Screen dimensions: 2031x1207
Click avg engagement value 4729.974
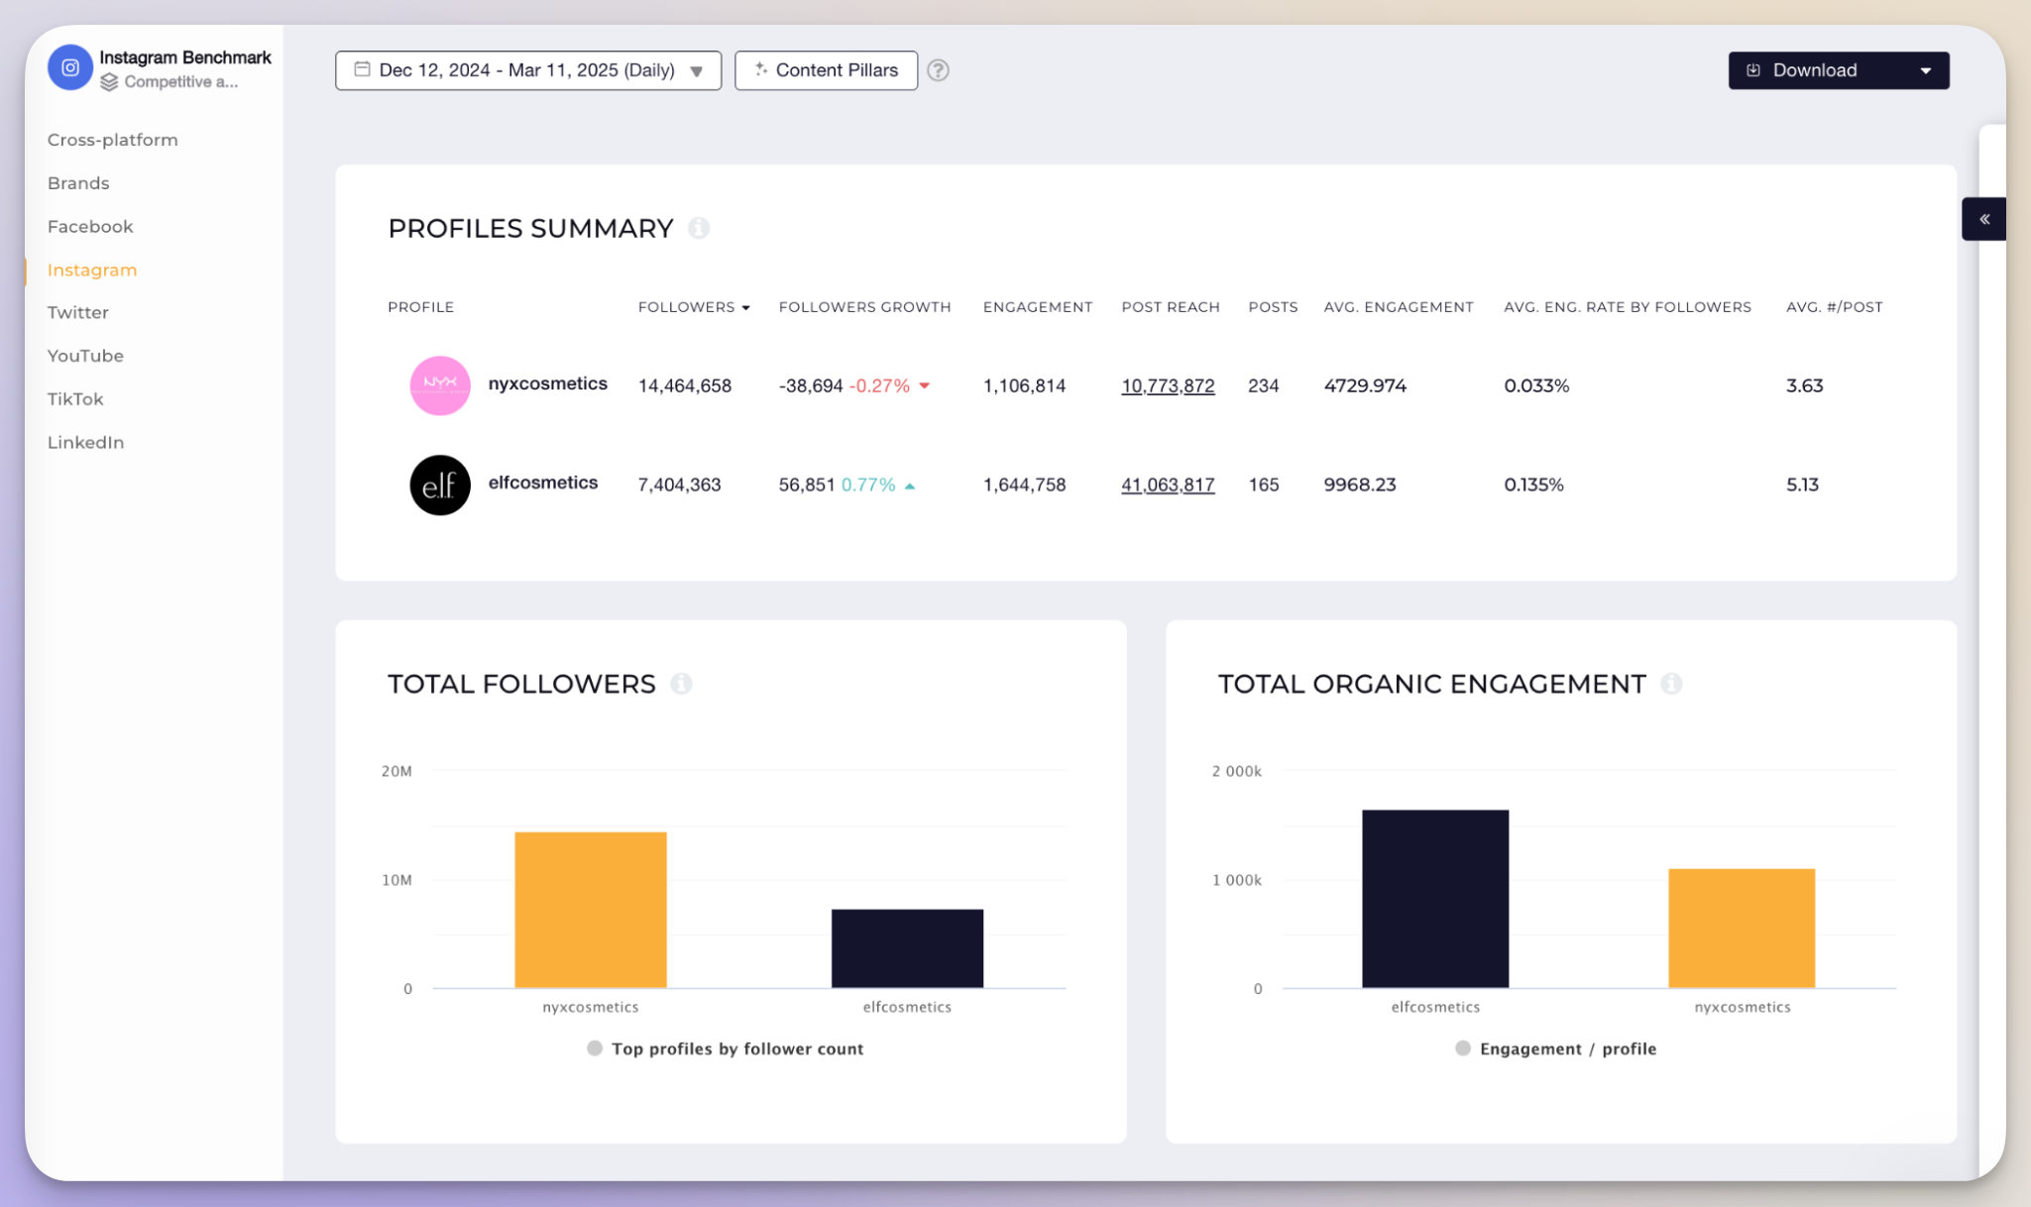click(1365, 385)
